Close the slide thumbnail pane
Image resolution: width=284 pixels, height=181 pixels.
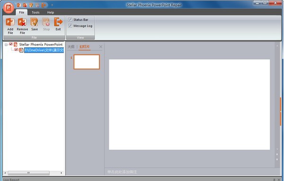click(101, 47)
